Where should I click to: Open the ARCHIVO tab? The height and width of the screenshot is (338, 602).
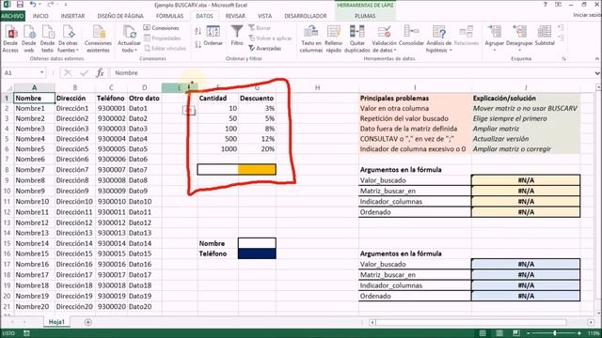coord(12,16)
